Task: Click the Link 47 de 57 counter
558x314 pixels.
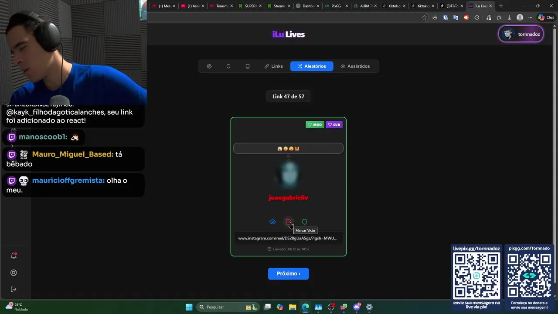Action: (x=288, y=96)
